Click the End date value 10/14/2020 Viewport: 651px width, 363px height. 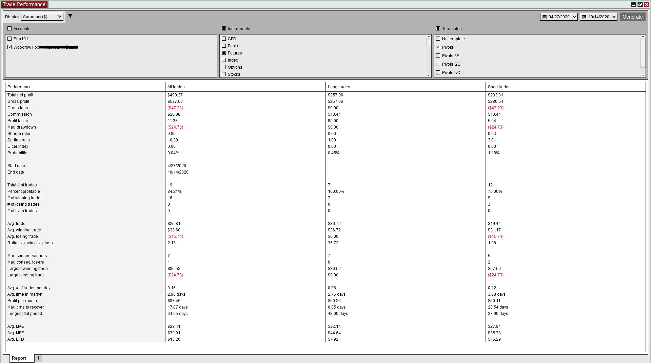(178, 172)
